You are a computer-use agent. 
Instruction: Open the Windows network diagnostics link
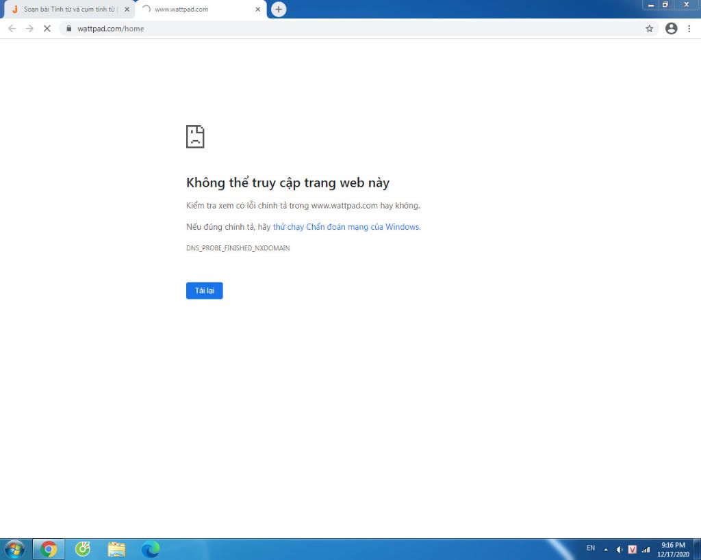346,227
